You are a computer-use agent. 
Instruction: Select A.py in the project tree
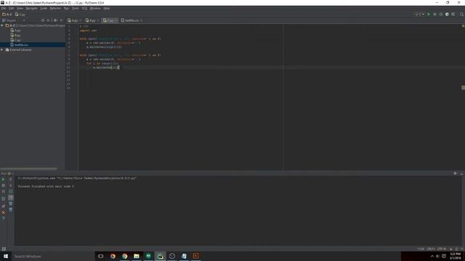pyautogui.click(x=16, y=30)
